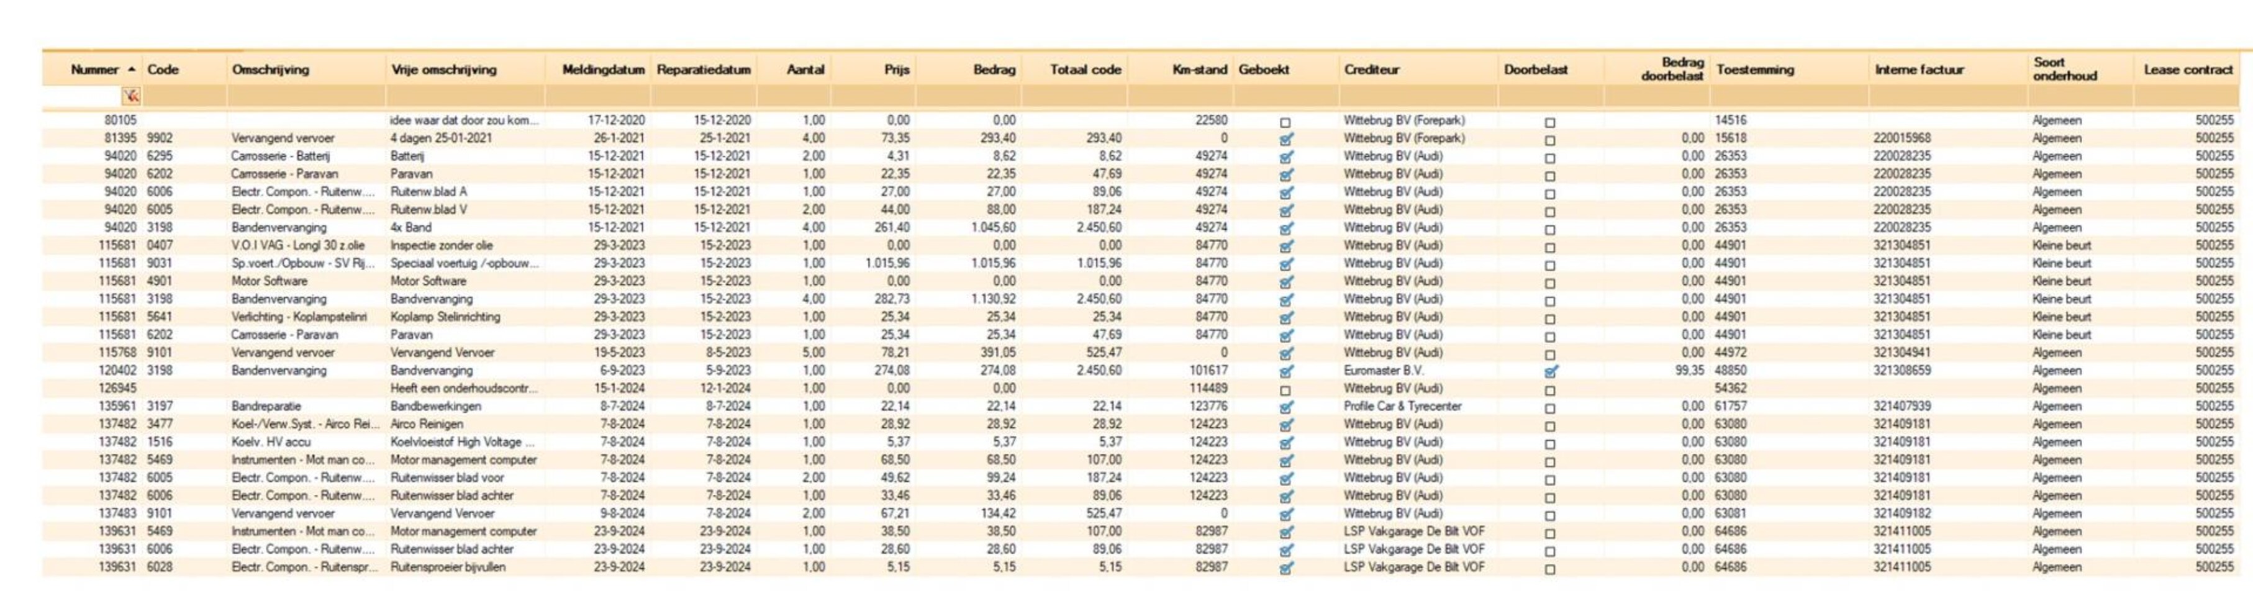This screenshot has width=2253, height=596.
Task: Focus the filter field under Toestemming
Action: (x=1788, y=96)
